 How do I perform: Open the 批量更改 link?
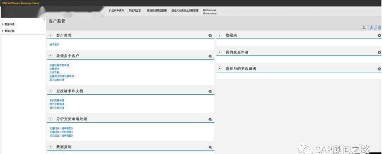click(x=54, y=69)
